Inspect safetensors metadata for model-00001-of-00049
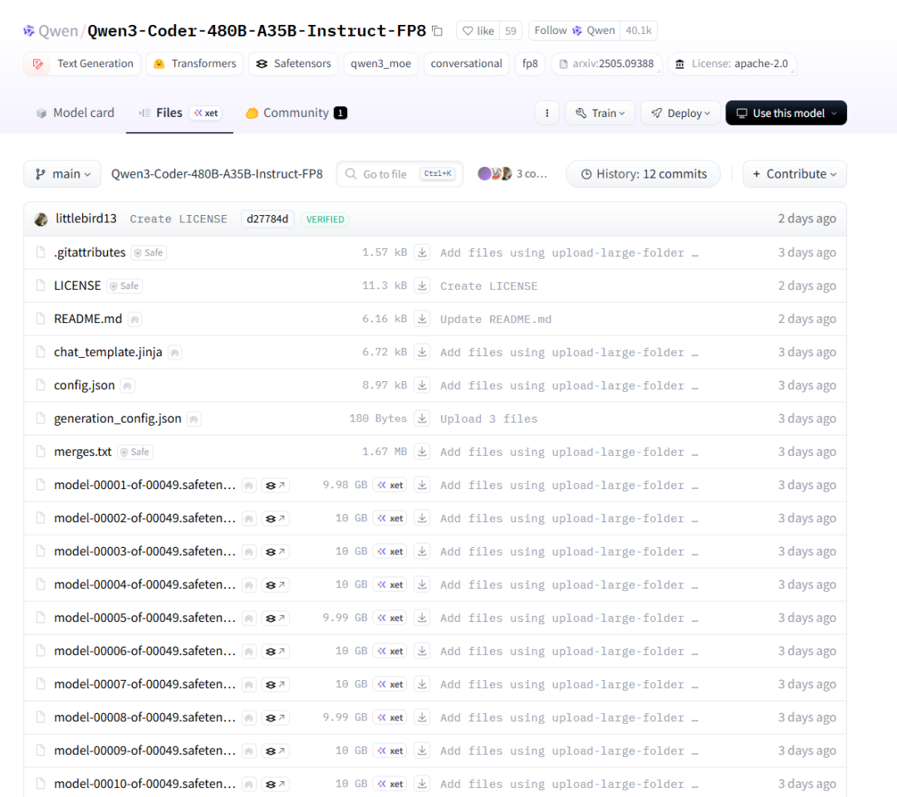The height and width of the screenshot is (797, 897). pos(275,486)
